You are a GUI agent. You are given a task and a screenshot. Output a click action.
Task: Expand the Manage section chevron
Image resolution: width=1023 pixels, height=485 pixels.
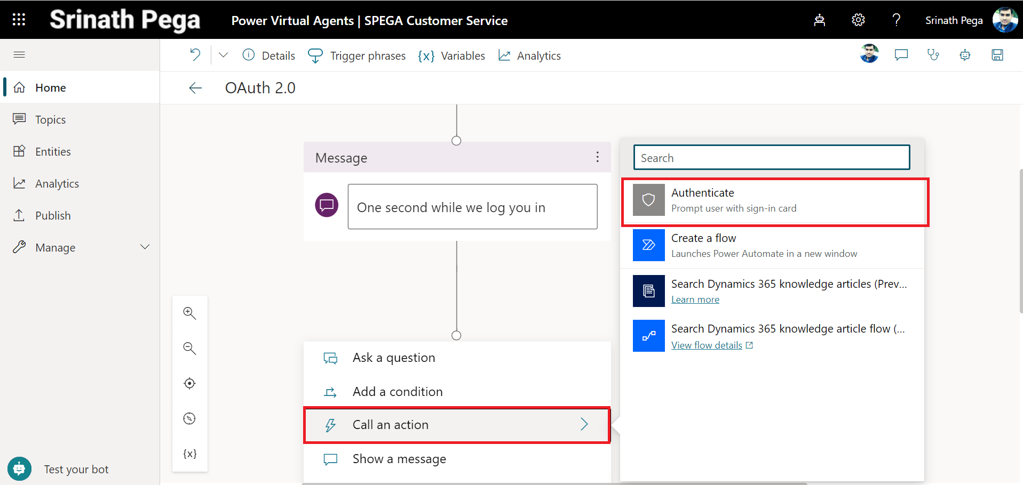pos(145,247)
